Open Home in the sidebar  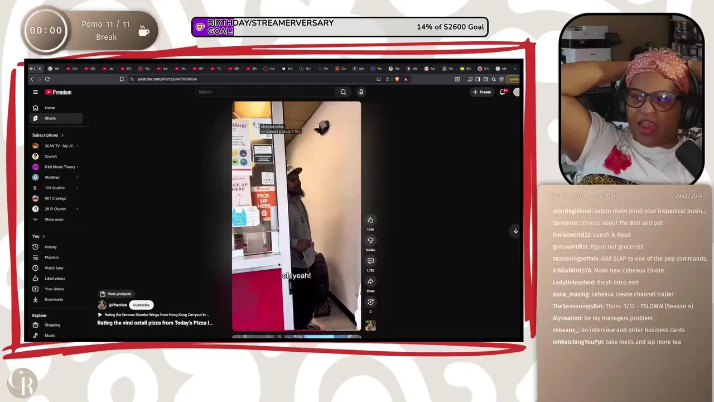coord(57,108)
